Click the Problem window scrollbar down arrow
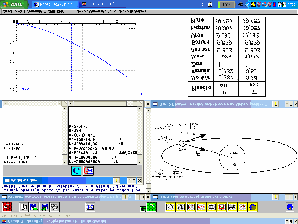The image size is (298, 224). point(149,191)
